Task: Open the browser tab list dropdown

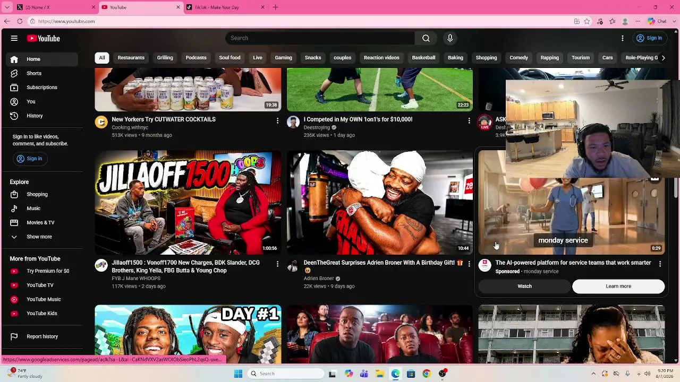Action: [7, 7]
